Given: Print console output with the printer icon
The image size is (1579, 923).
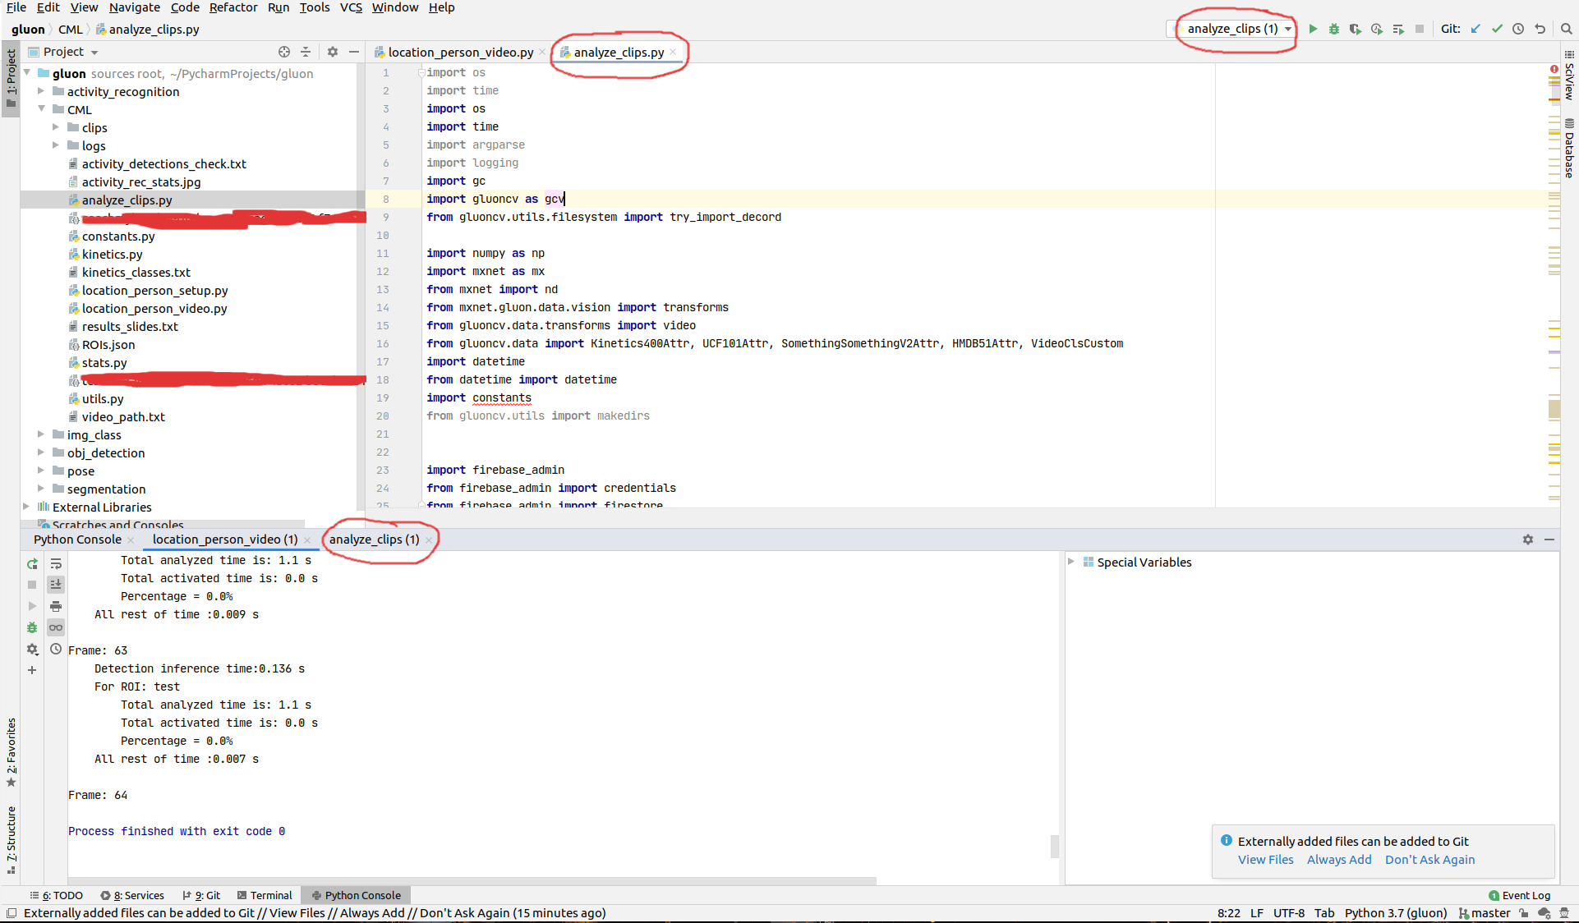Looking at the screenshot, I should point(56,606).
